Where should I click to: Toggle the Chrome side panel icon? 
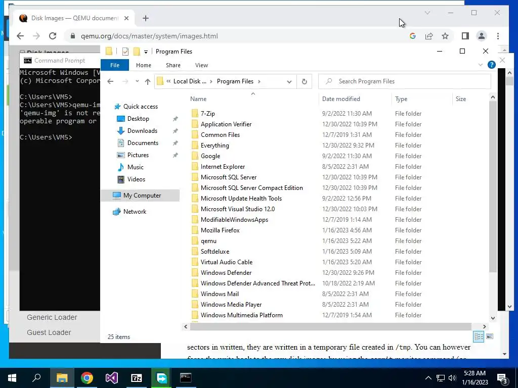tap(465, 36)
